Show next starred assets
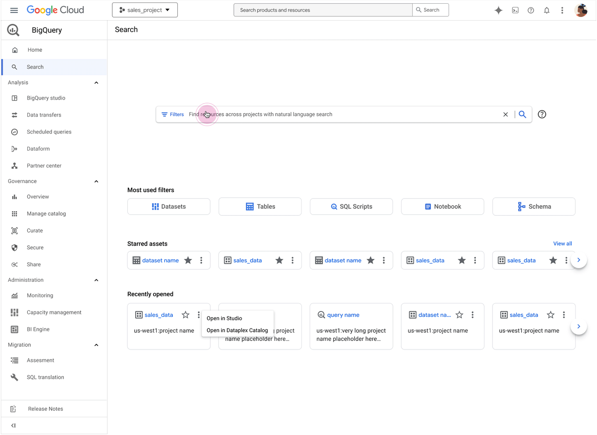This screenshot has width=597, height=435. click(579, 260)
